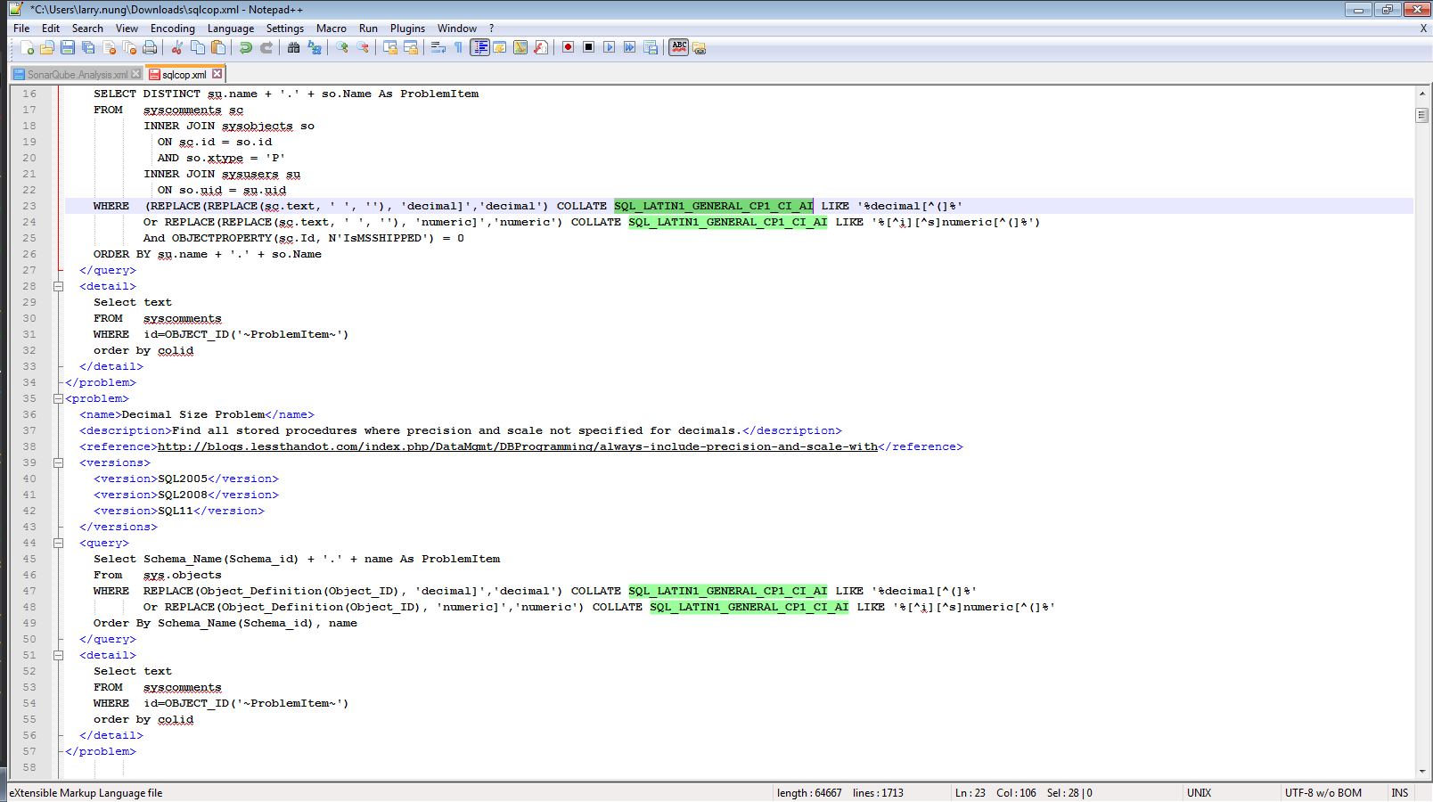Image resolution: width=1433 pixels, height=802 pixels.
Task: Close current document with menu bar X
Action: (x=1423, y=29)
